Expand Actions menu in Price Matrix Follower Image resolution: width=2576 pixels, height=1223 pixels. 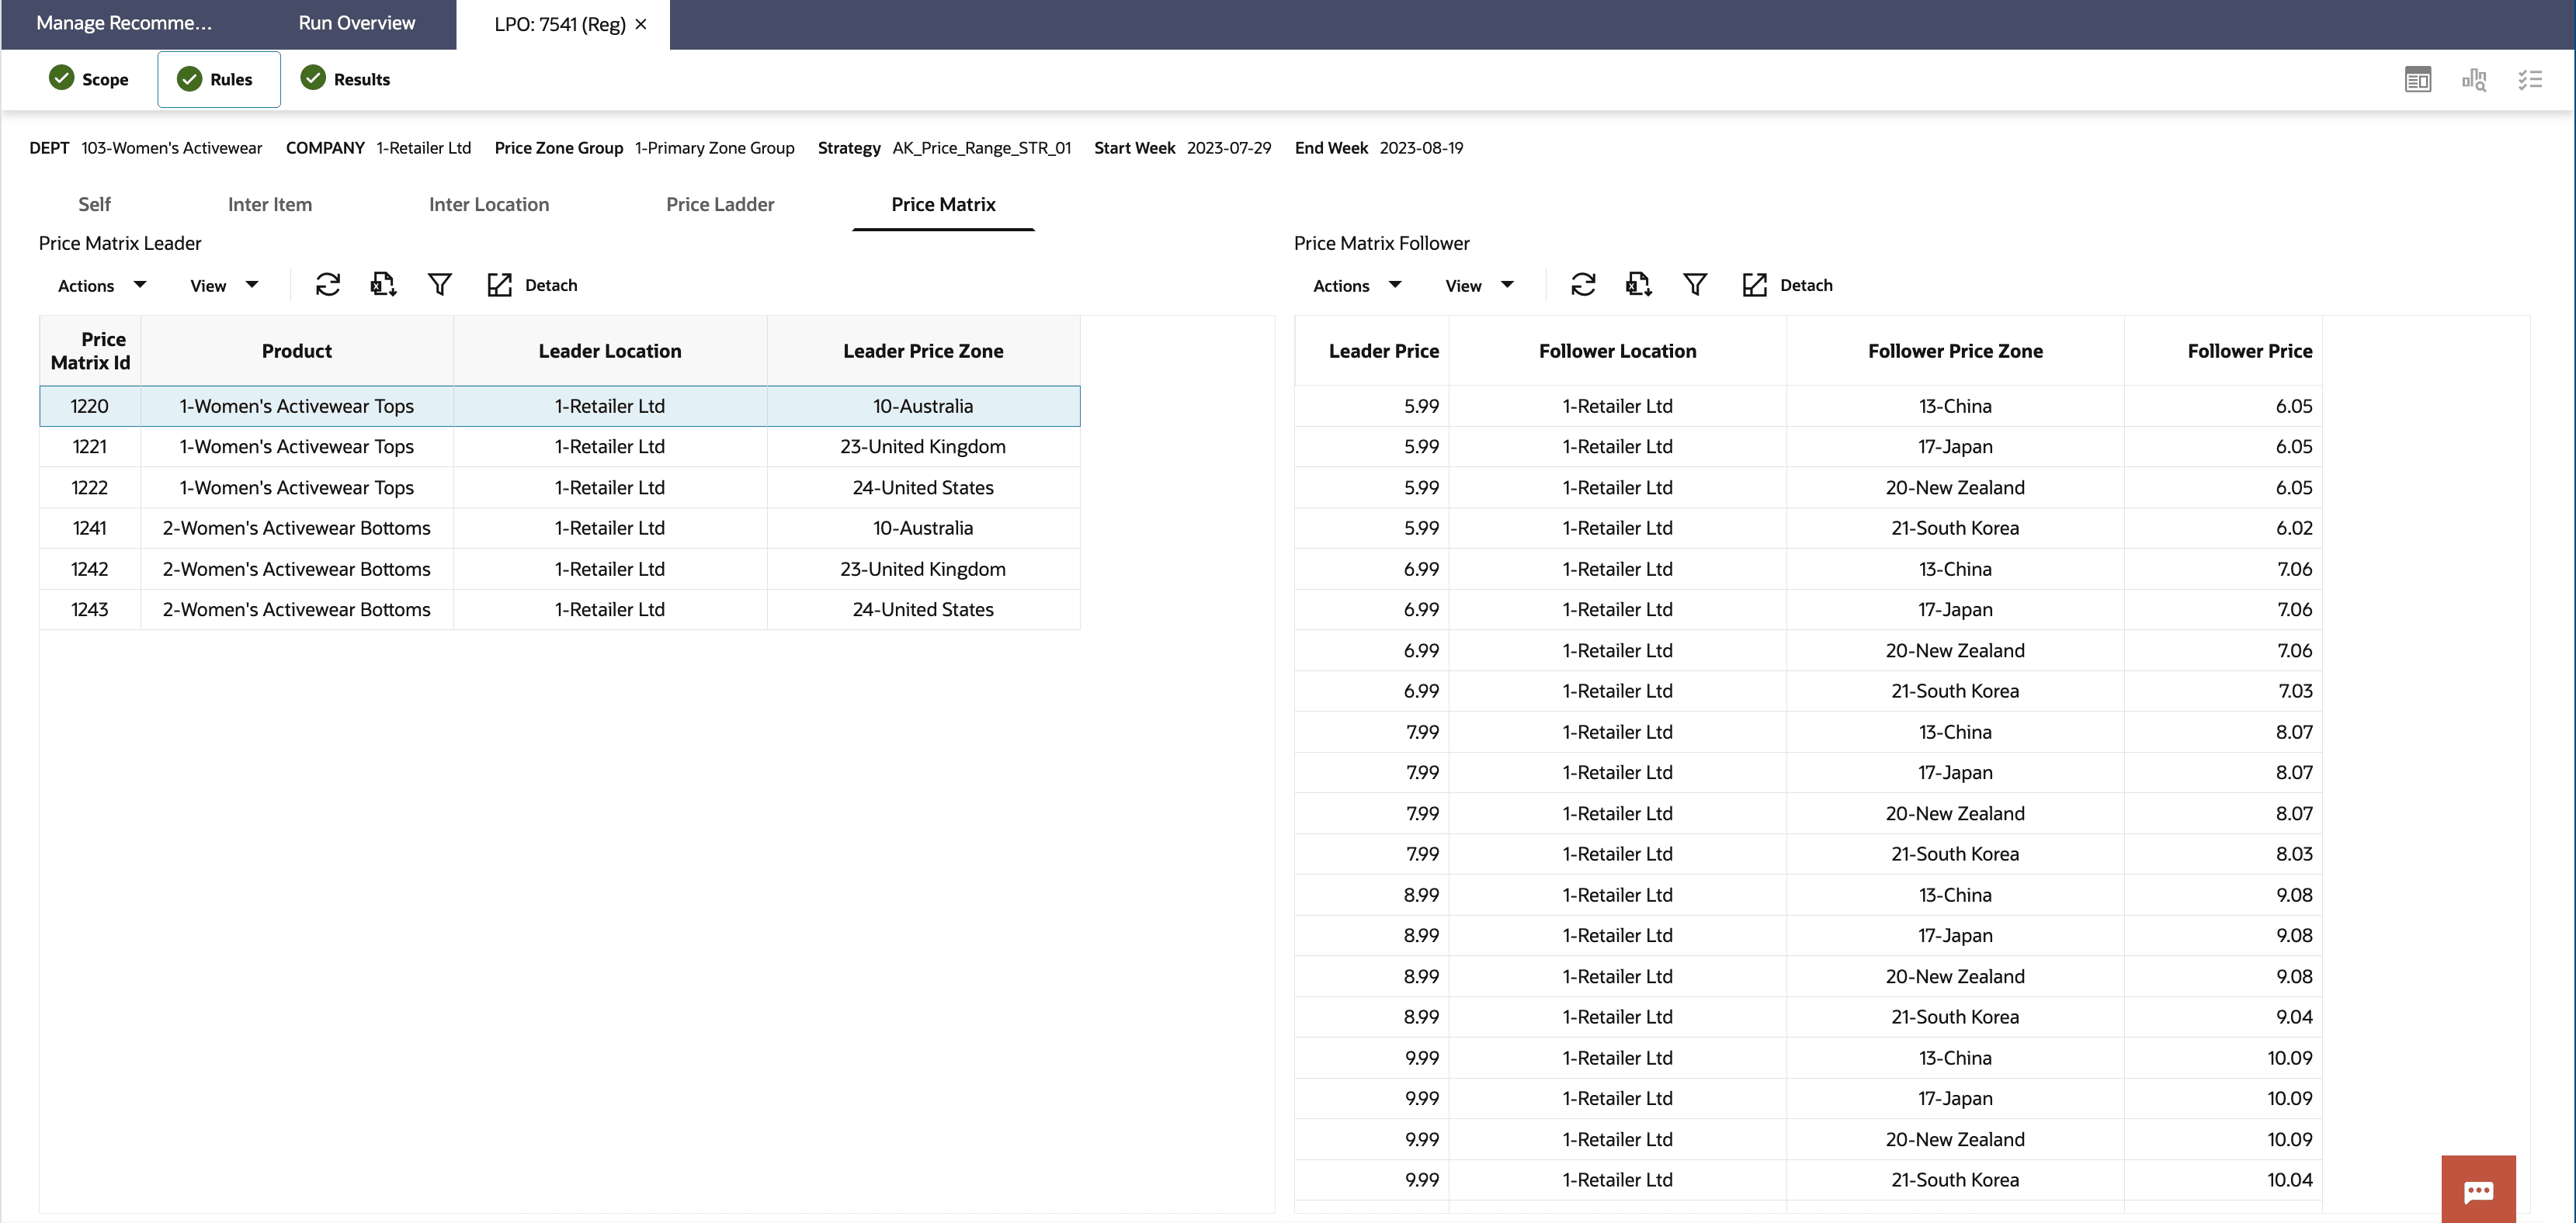(x=1357, y=286)
